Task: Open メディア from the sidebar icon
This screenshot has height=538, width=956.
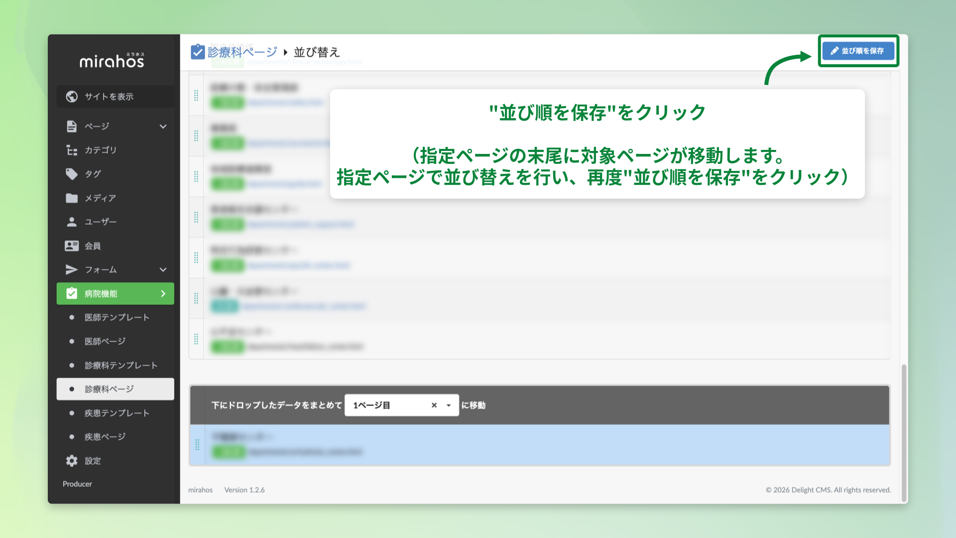Action: pos(71,198)
